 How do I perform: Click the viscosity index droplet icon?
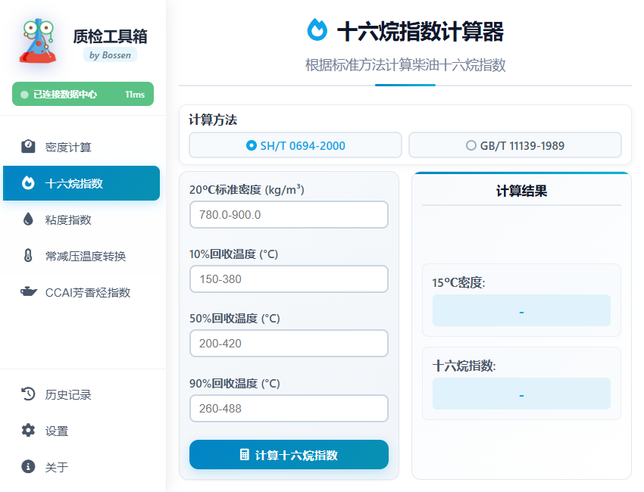[28, 219]
